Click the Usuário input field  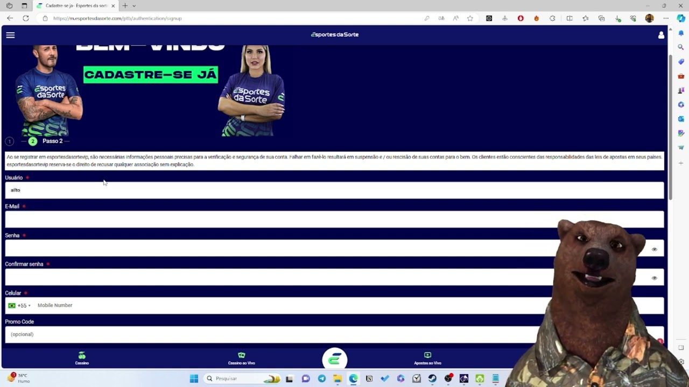tap(334, 190)
